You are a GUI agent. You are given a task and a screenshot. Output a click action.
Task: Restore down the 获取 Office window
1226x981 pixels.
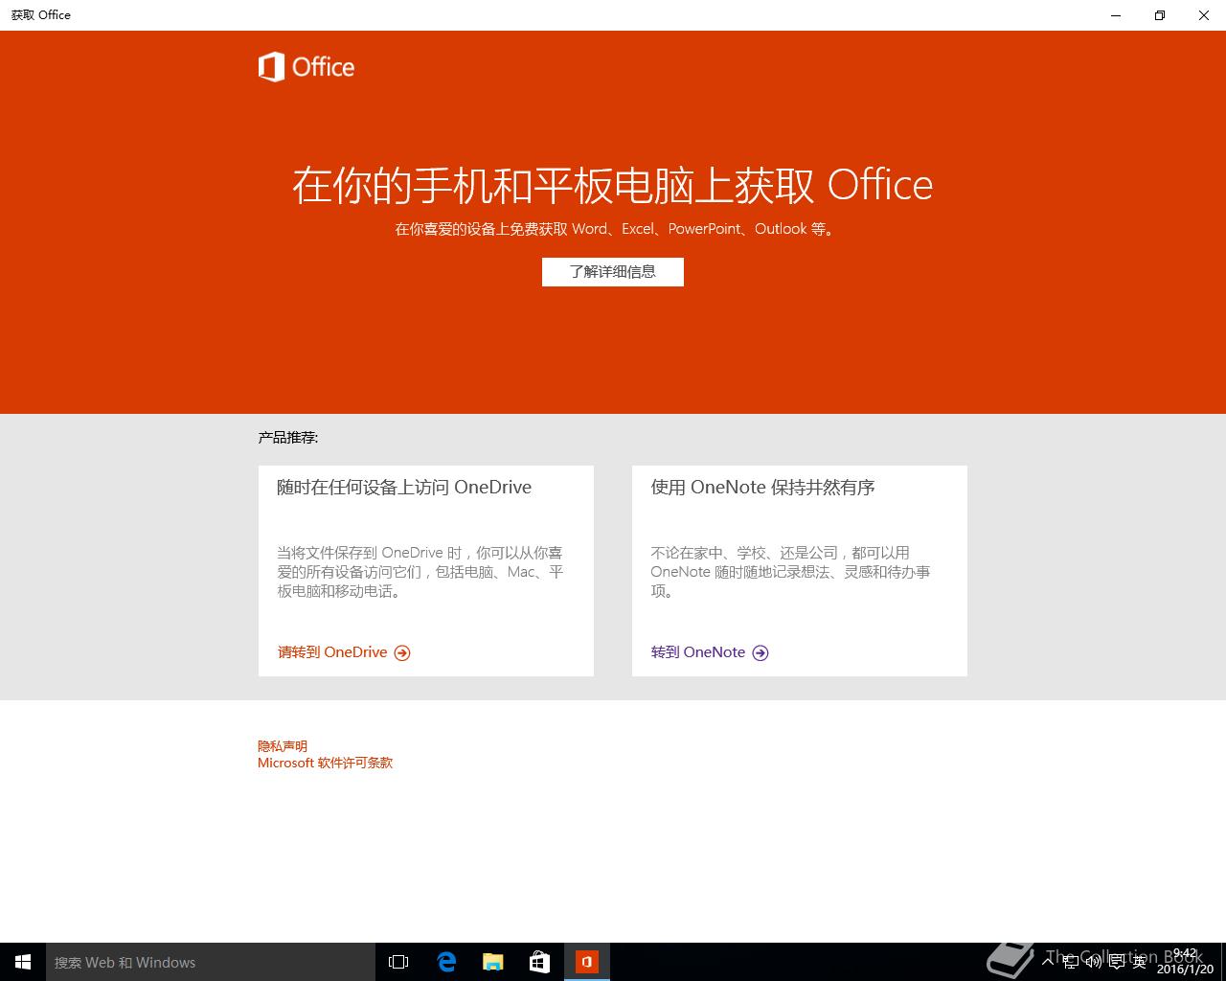1160,15
